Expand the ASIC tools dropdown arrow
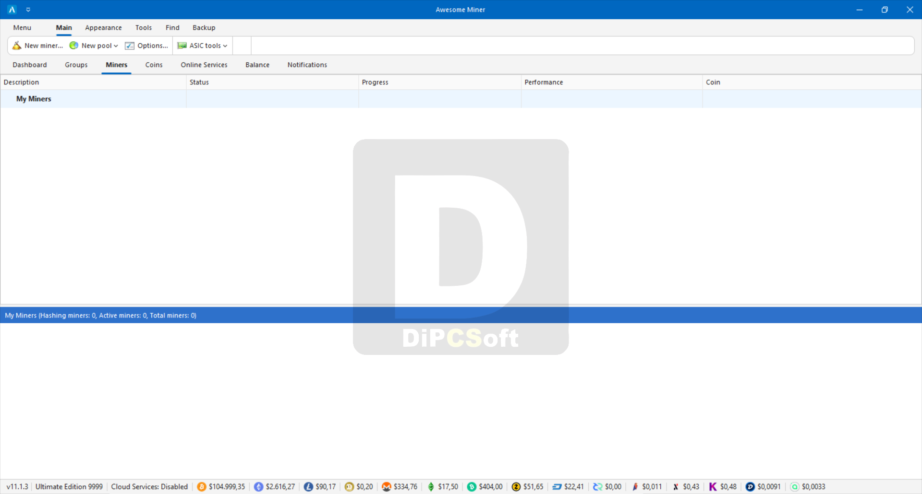Viewport: 922px width, 494px height. pyautogui.click(x=225, y=46)
